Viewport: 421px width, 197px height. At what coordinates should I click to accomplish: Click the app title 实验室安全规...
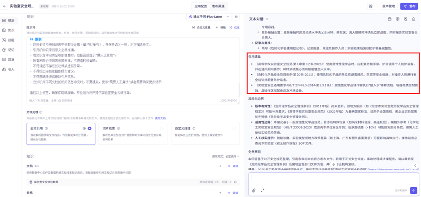[x=22, y=6]
